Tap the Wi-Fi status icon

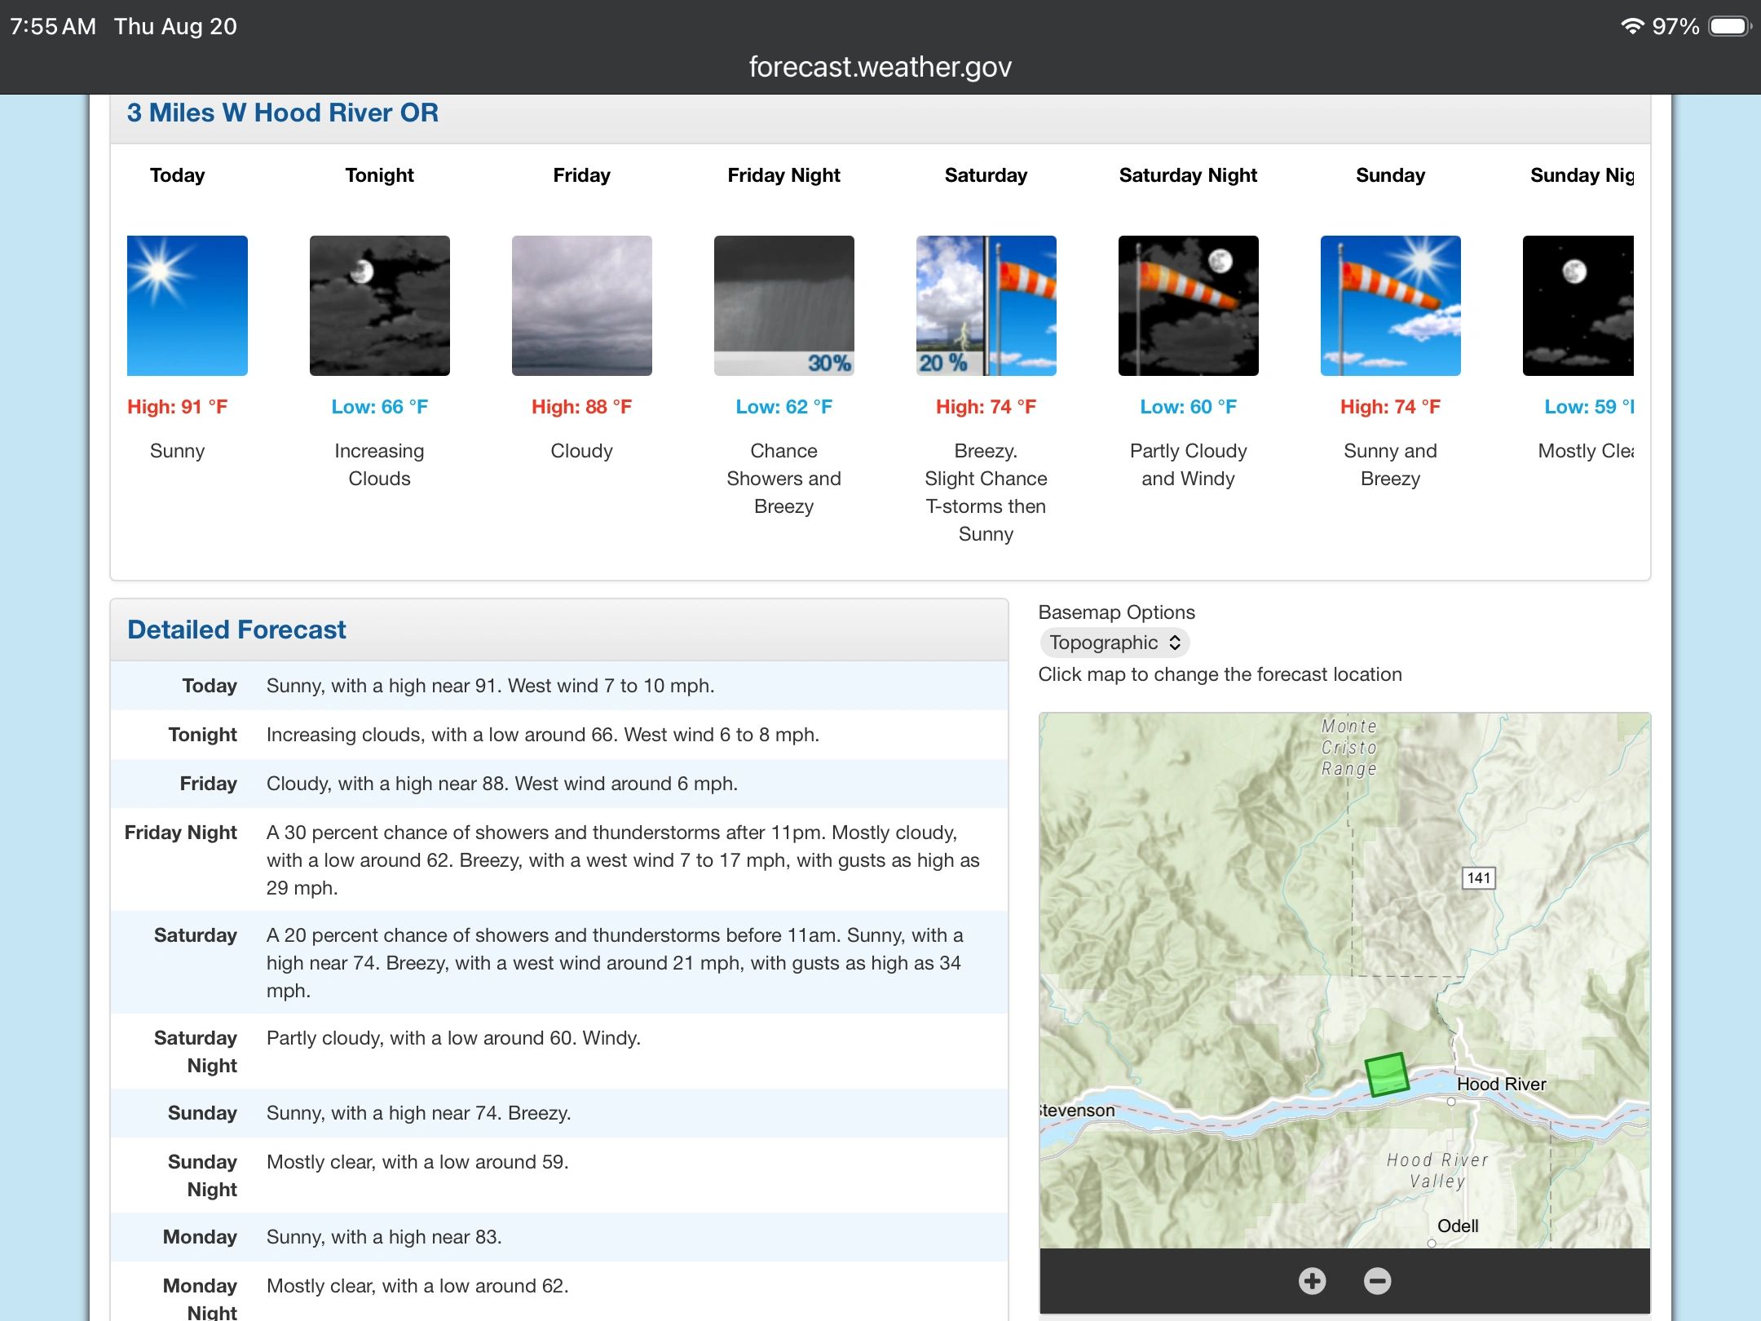point(1632,25)
